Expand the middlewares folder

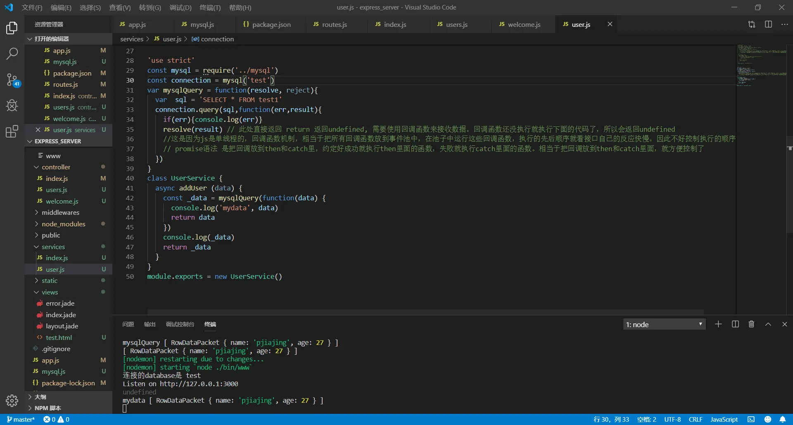[x=60, y=212]
